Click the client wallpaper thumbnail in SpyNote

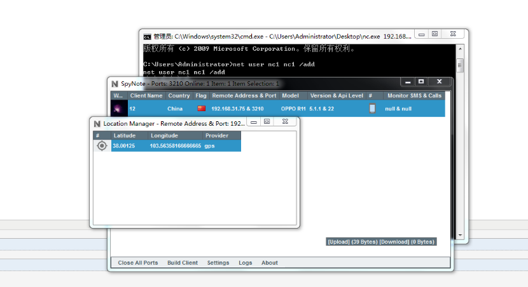118,109
